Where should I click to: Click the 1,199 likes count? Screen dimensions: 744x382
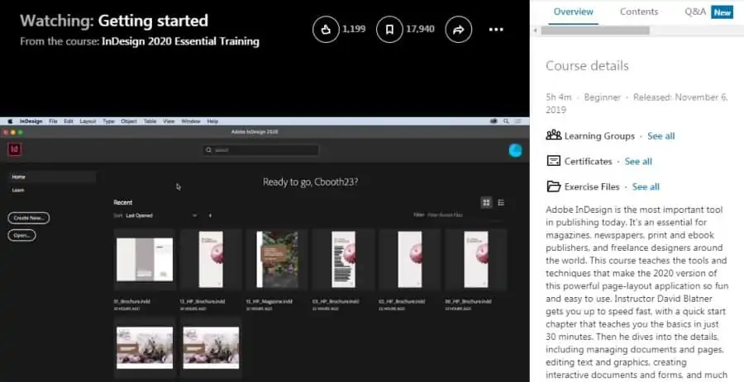pyautogui.click(x=354, y=29)
